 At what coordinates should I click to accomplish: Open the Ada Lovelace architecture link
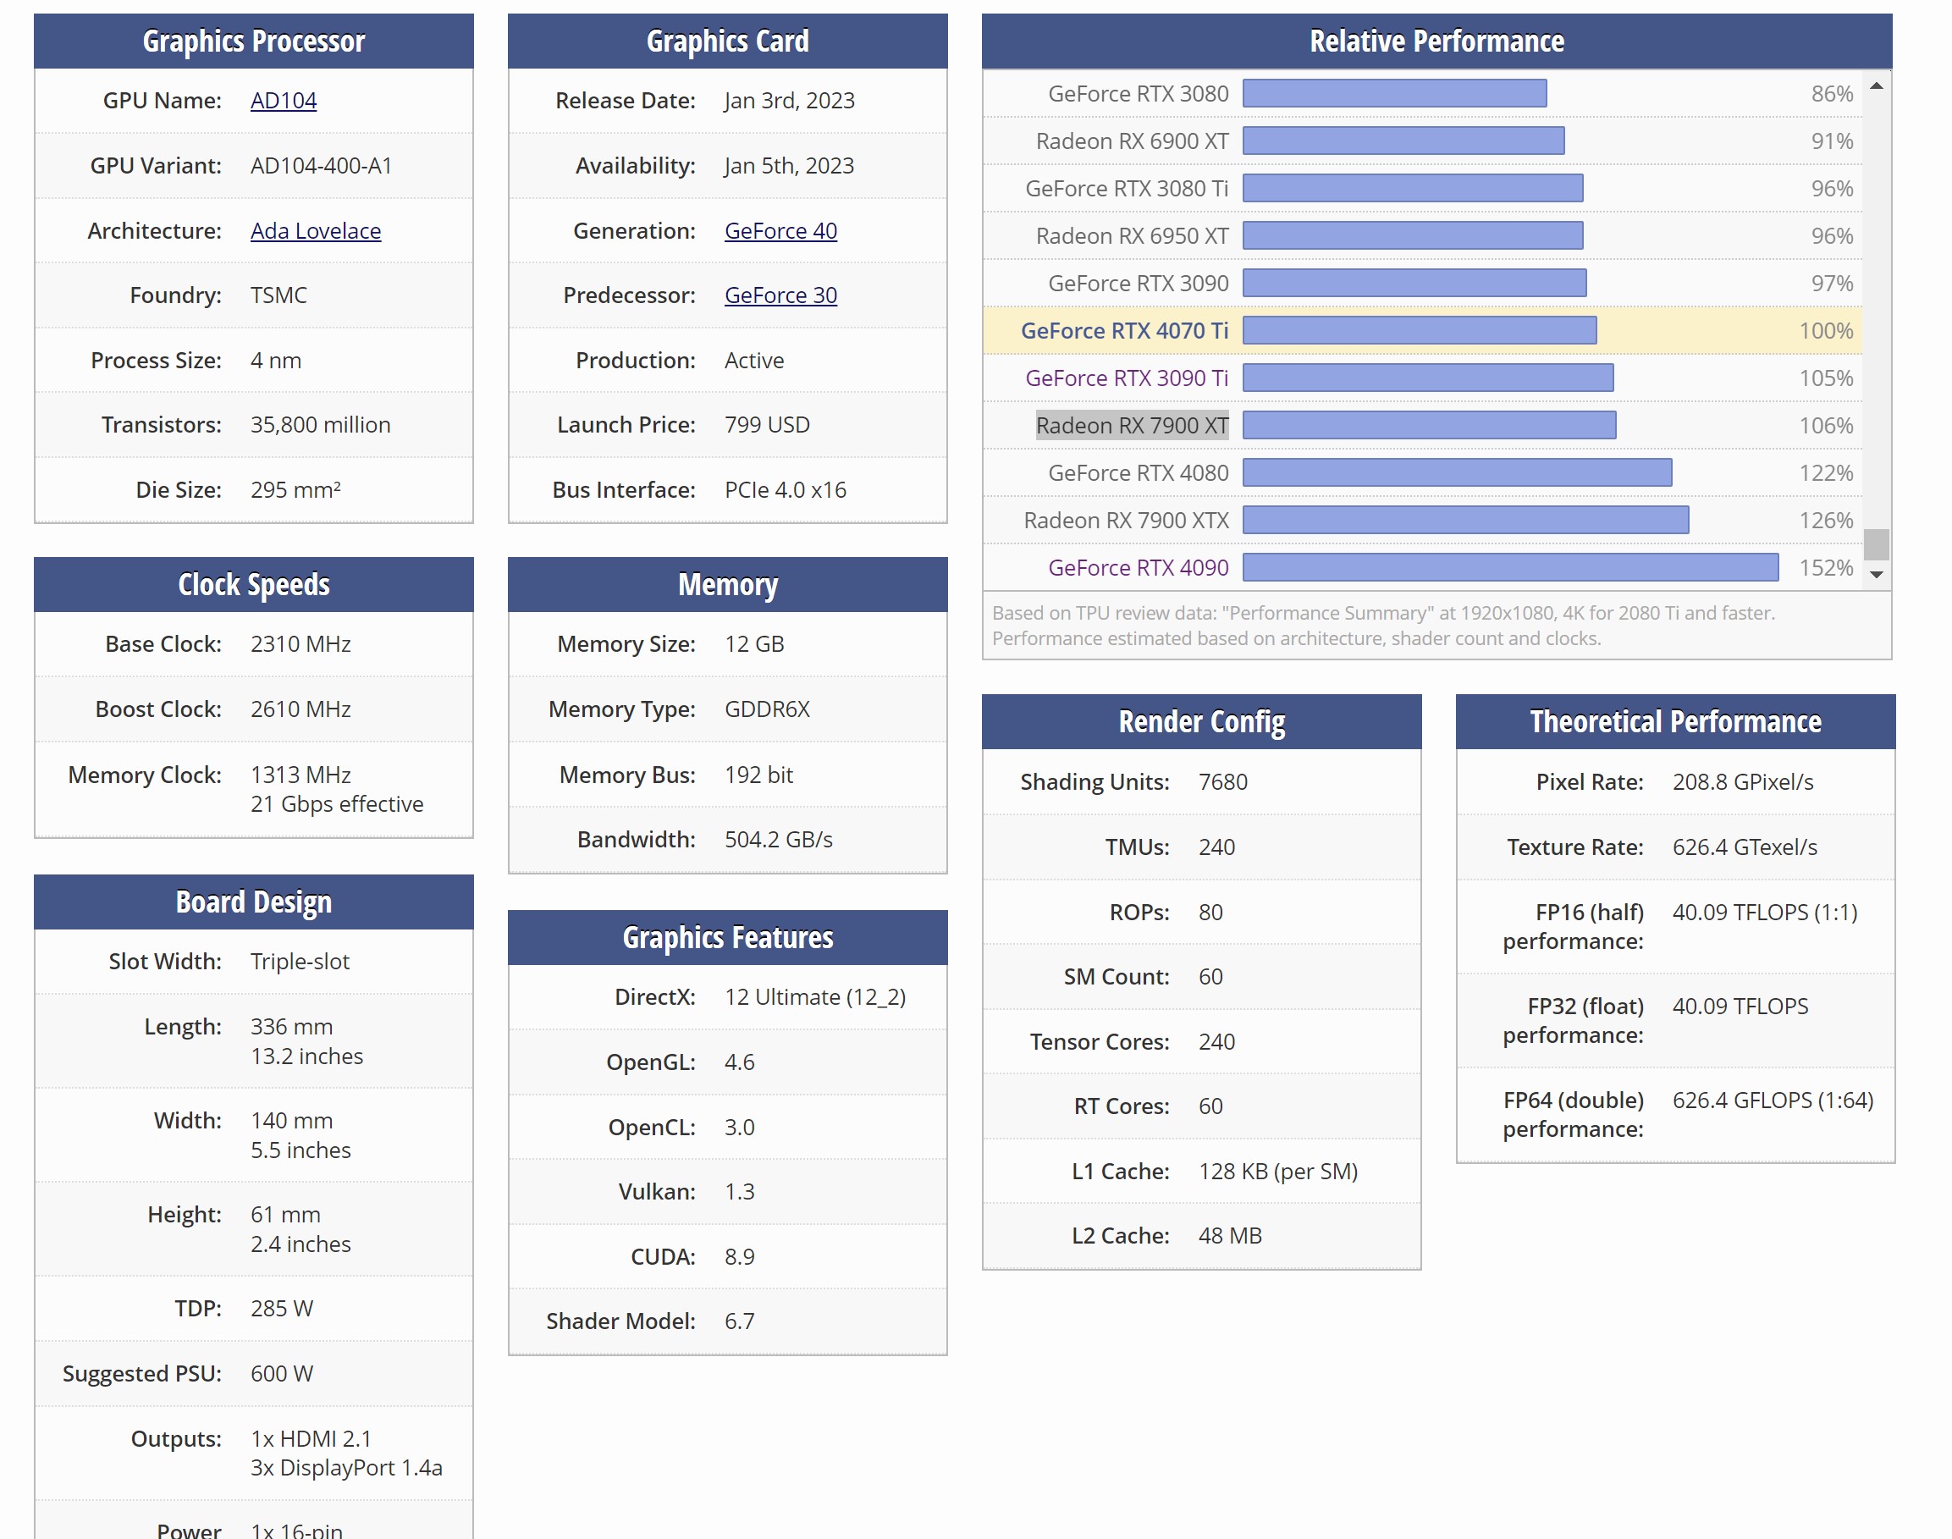click(x=315, y=230)
